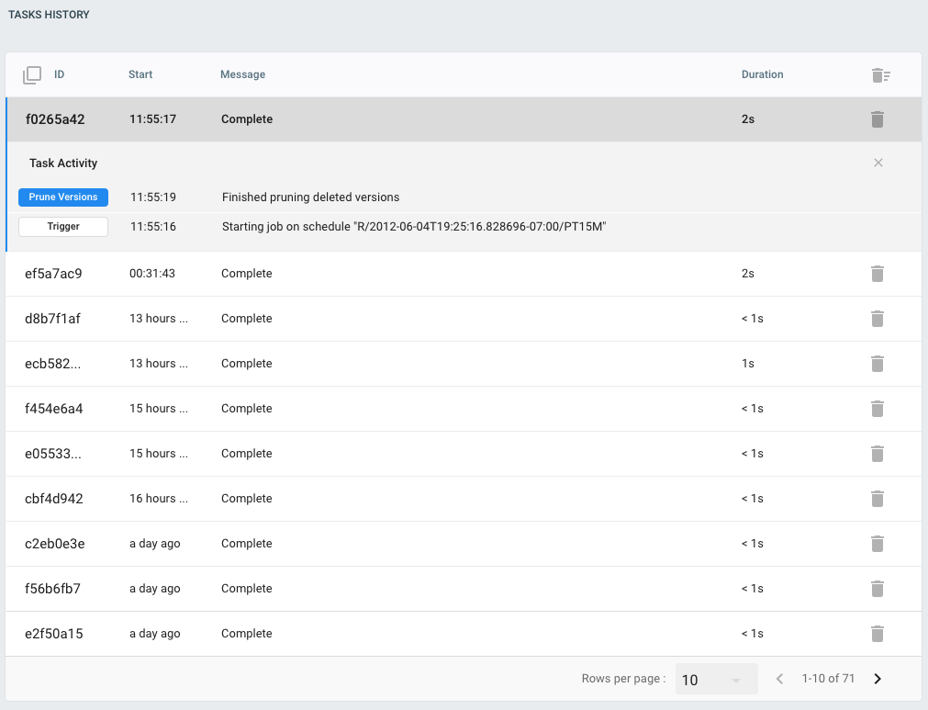Click trash icon for task ef5a7ac9
Screen dimensions: 928x710
877,274
